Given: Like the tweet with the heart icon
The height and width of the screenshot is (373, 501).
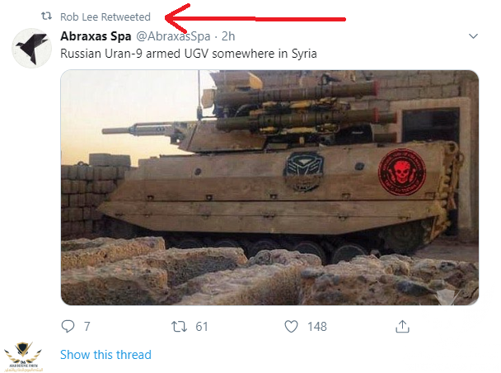Looking at the screenshot, I should tap(290, 327).
